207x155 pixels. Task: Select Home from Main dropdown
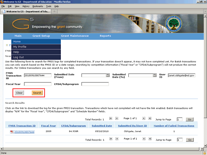pyautogui.click(x=36, y=42)
